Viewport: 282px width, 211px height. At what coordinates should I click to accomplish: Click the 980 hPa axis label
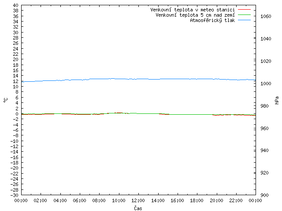(x=264, y=106)
